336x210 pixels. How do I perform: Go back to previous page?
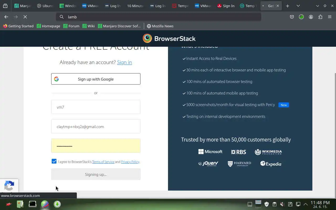point(6,17)
